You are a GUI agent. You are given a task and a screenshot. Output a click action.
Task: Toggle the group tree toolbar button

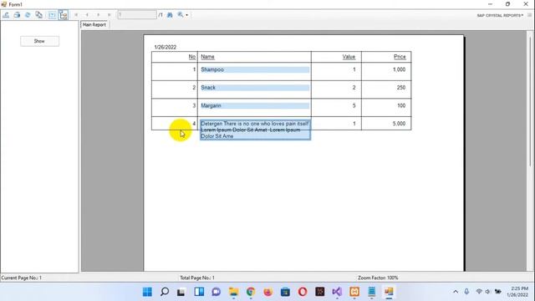64,15
